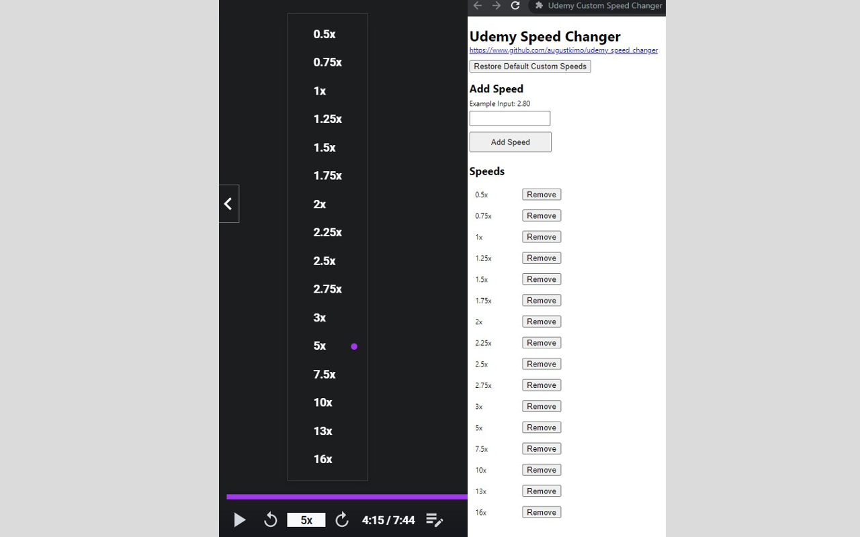Click Restore Default Custom Speeds
860x537 pixels.
point(529,66)
